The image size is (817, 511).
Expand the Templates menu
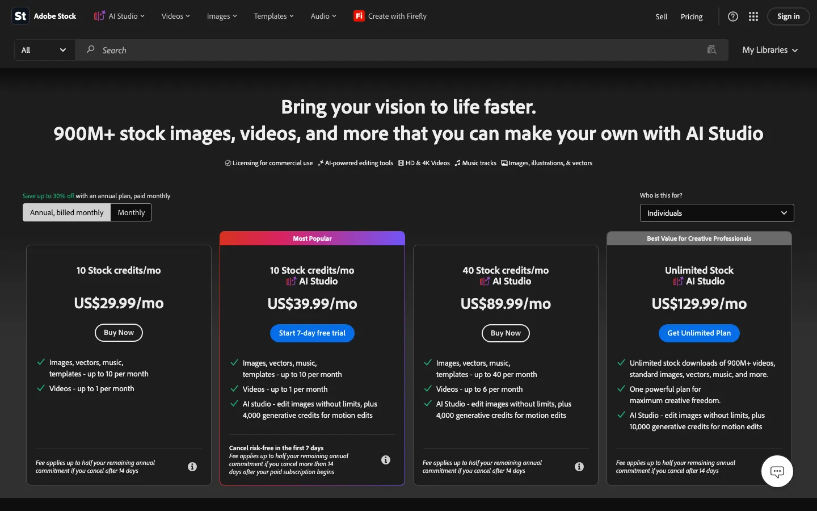point(274,16)
